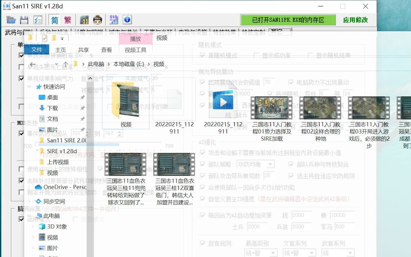Open Explorer 共享 ribbon tab
Viewport: 411px width, 257px height.
[x=83, y=50]
